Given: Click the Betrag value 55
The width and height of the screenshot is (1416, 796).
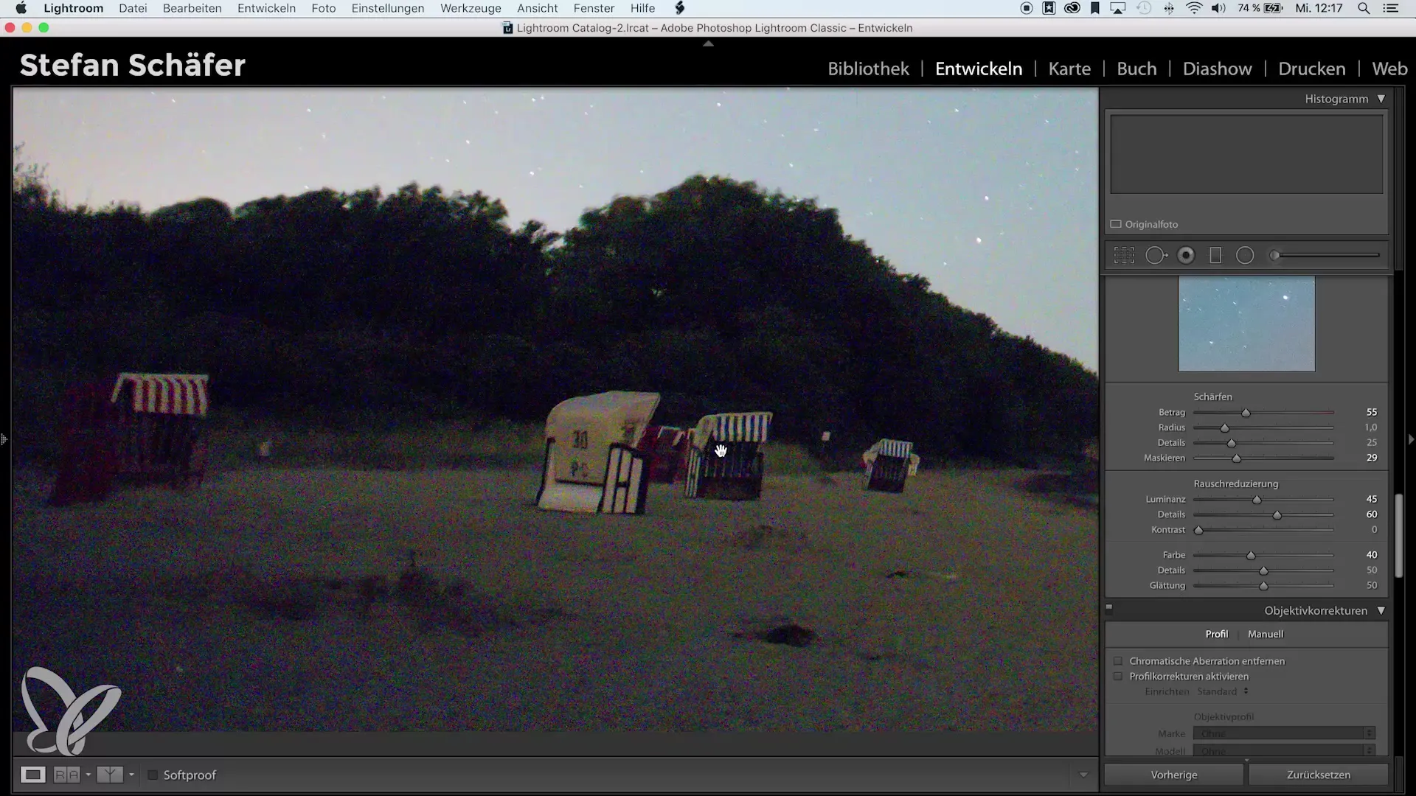Looking at the screenshot, I should (x=1372, y=413).
